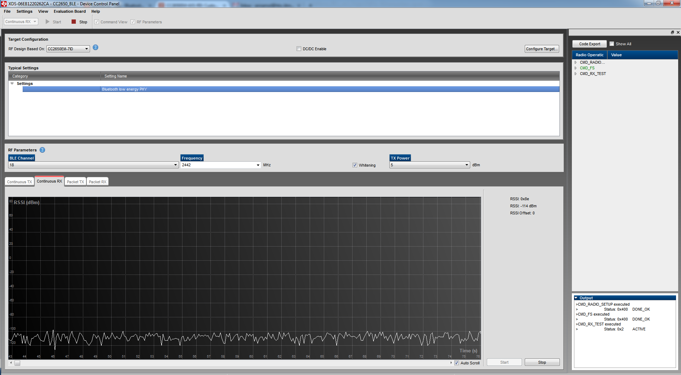Click the CMD_FS executed output line
This screenshot has width=681, height=375.
(593, 314)
